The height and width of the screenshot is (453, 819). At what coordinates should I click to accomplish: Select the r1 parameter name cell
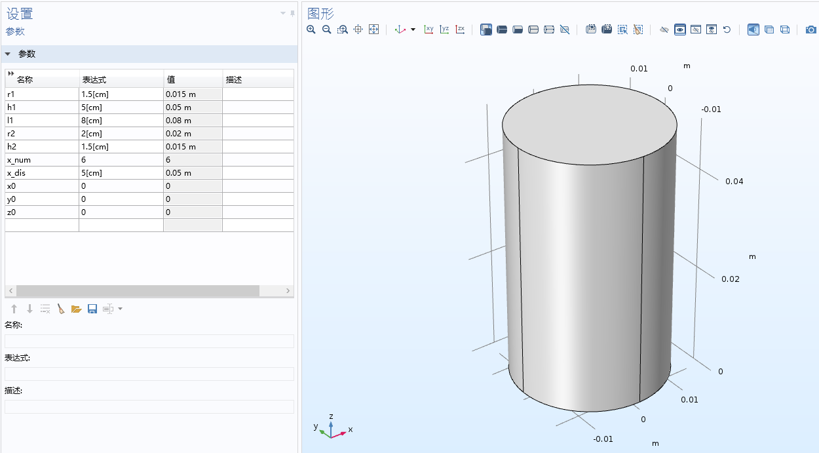click(x=42, y=94)
